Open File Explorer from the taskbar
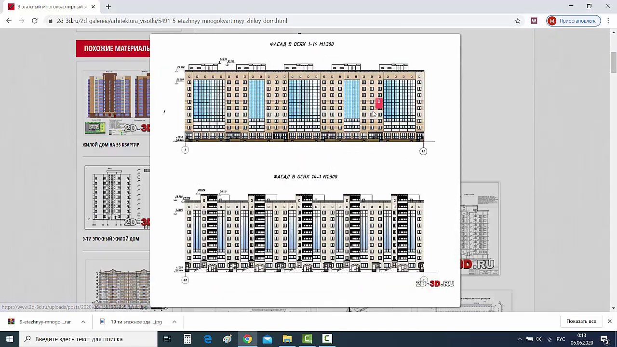This screenshot has width=617, height=347. [x=287, y=339]
